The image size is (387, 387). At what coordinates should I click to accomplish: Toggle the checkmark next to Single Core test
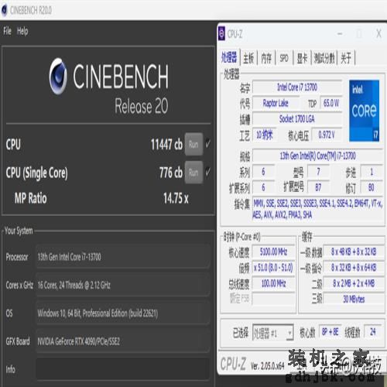pyautogui.click(x=208, y=172)
